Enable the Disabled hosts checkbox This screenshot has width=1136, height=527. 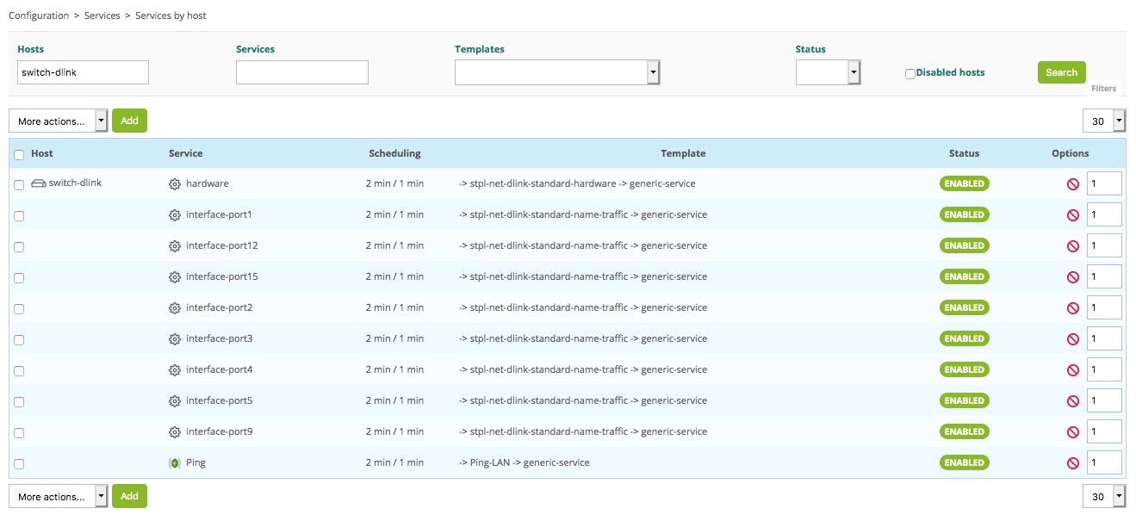910,74
